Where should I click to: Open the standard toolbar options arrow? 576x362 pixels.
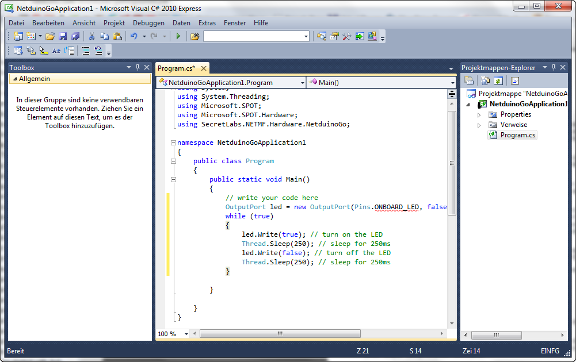(x=383, y=38)
